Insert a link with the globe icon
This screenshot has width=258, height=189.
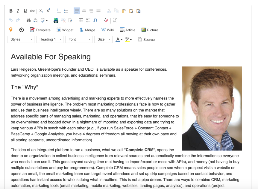coord(56,20)
